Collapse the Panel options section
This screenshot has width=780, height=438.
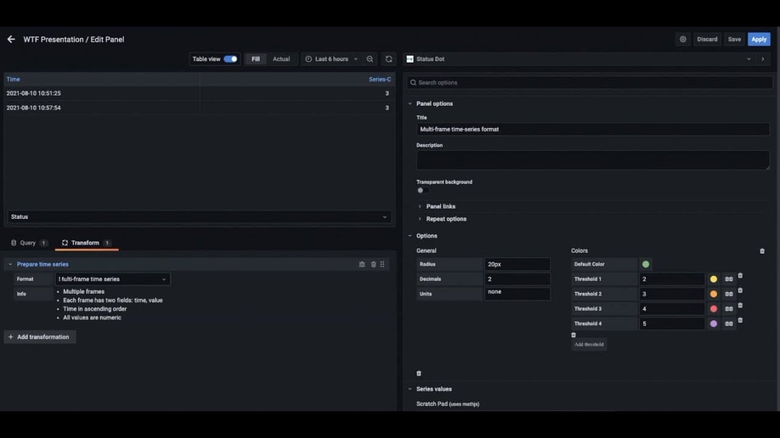pos(410,104)
